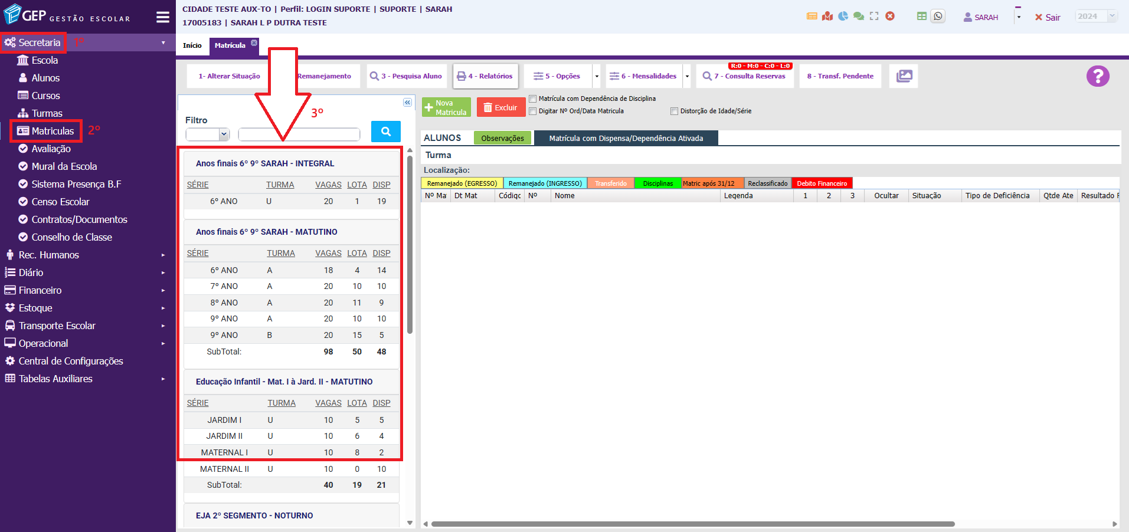This screenshot has height=532, width=1129.
Task: Click the Nova Matrícula button
Action: coord(446,107)
